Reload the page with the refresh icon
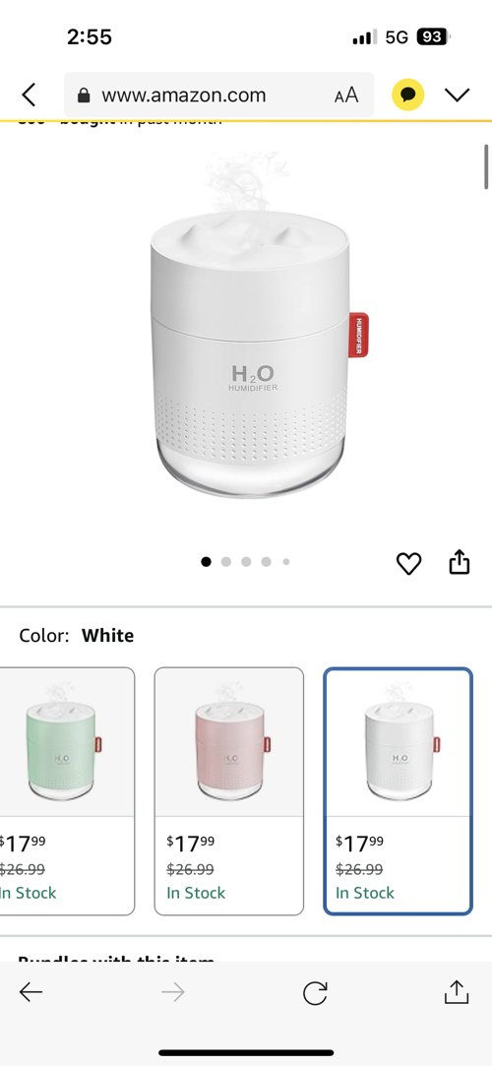Viewport: 492px width, 1066px height. tap(315, 992)
